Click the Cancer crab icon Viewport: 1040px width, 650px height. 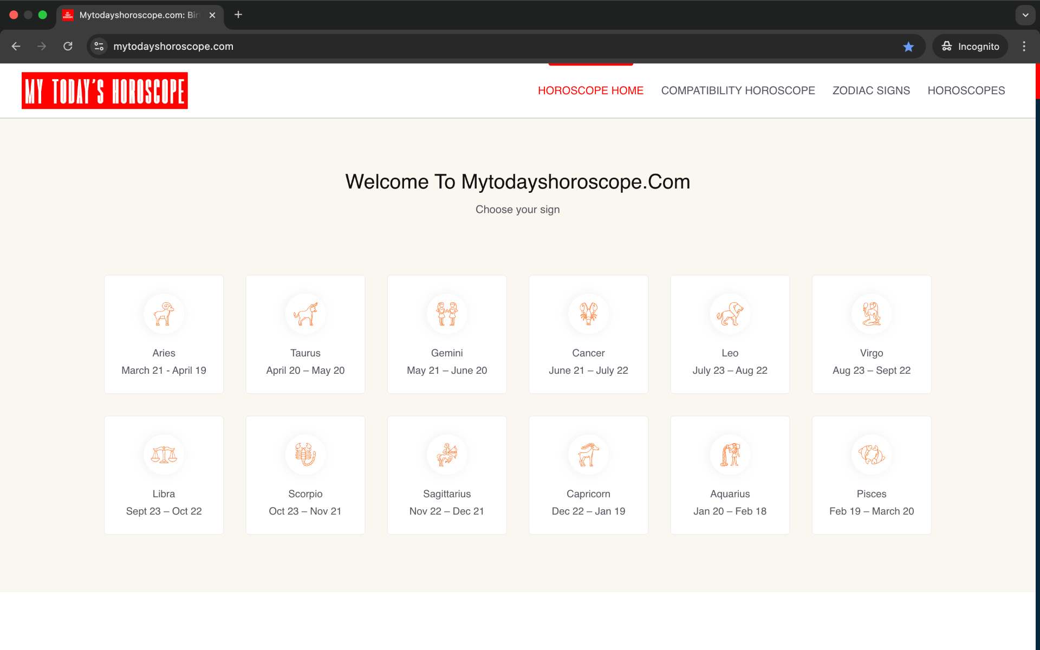(x=588, y=314)
